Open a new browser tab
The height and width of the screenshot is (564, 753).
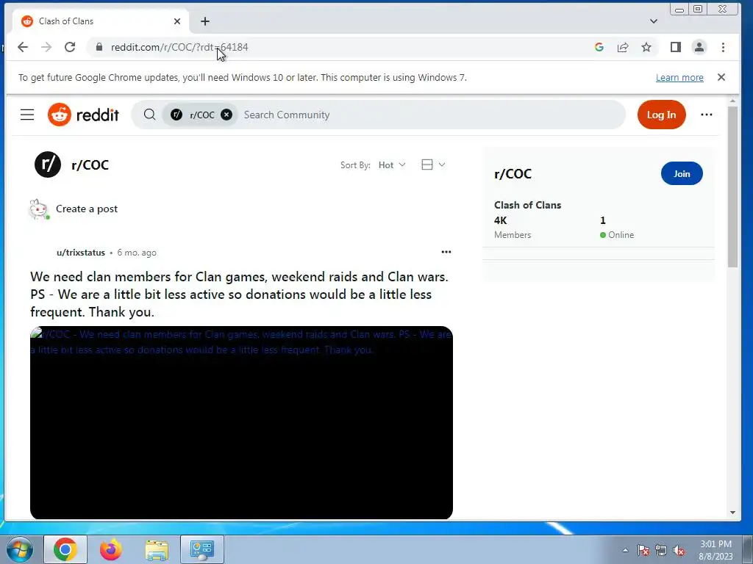coord(205,21)
